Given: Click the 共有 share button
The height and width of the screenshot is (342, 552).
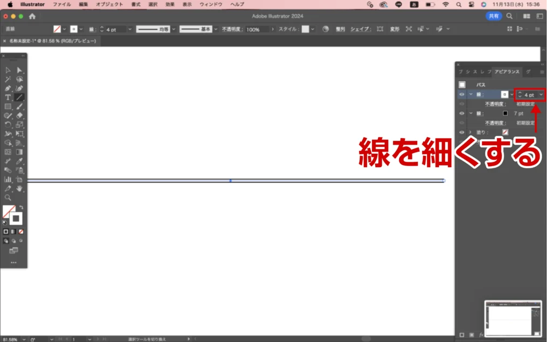Looking at the screenshot, I should pos(494,16).
